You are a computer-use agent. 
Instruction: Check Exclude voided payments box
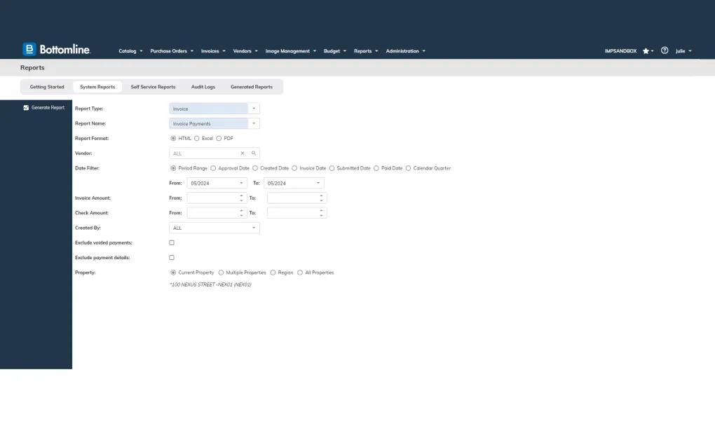coord(172,242)
